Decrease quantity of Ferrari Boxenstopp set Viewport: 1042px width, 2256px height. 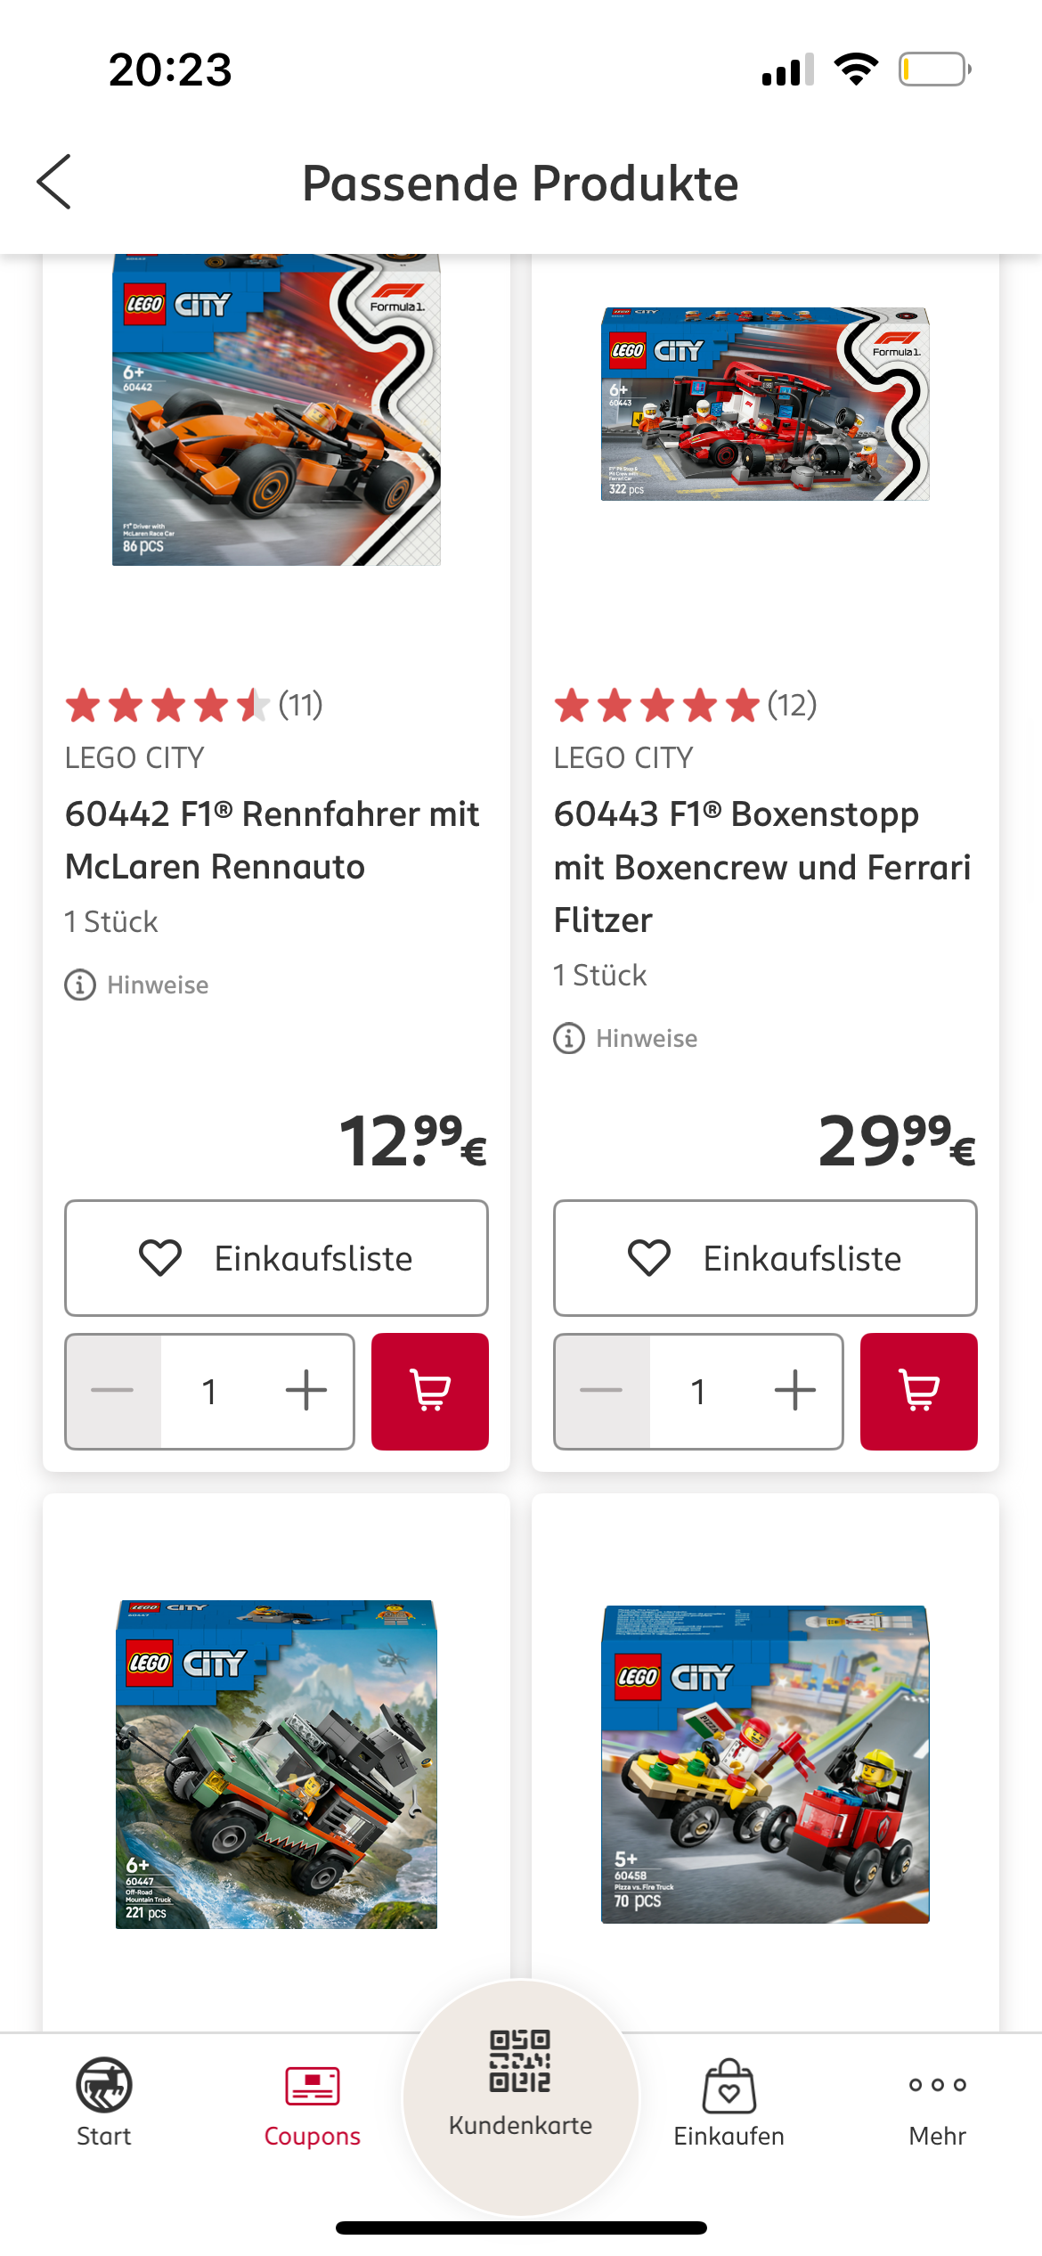coord(602,1391)
